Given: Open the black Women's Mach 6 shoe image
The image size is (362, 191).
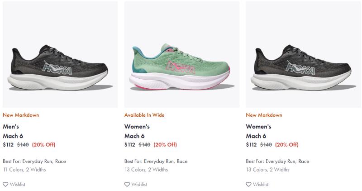Looking at the screenshot, I should tap(303, 66).
